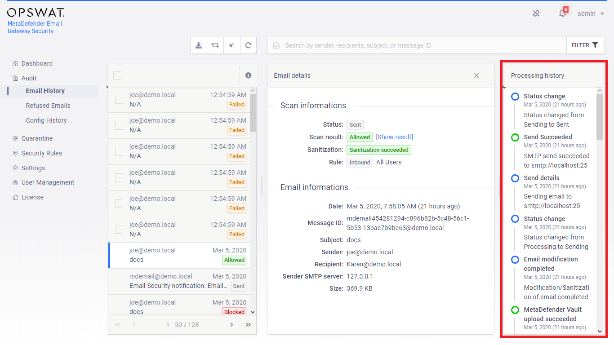Click the broom cleanup toolbar icon
Screen dimensions: 614x345
tap(231, 45)
